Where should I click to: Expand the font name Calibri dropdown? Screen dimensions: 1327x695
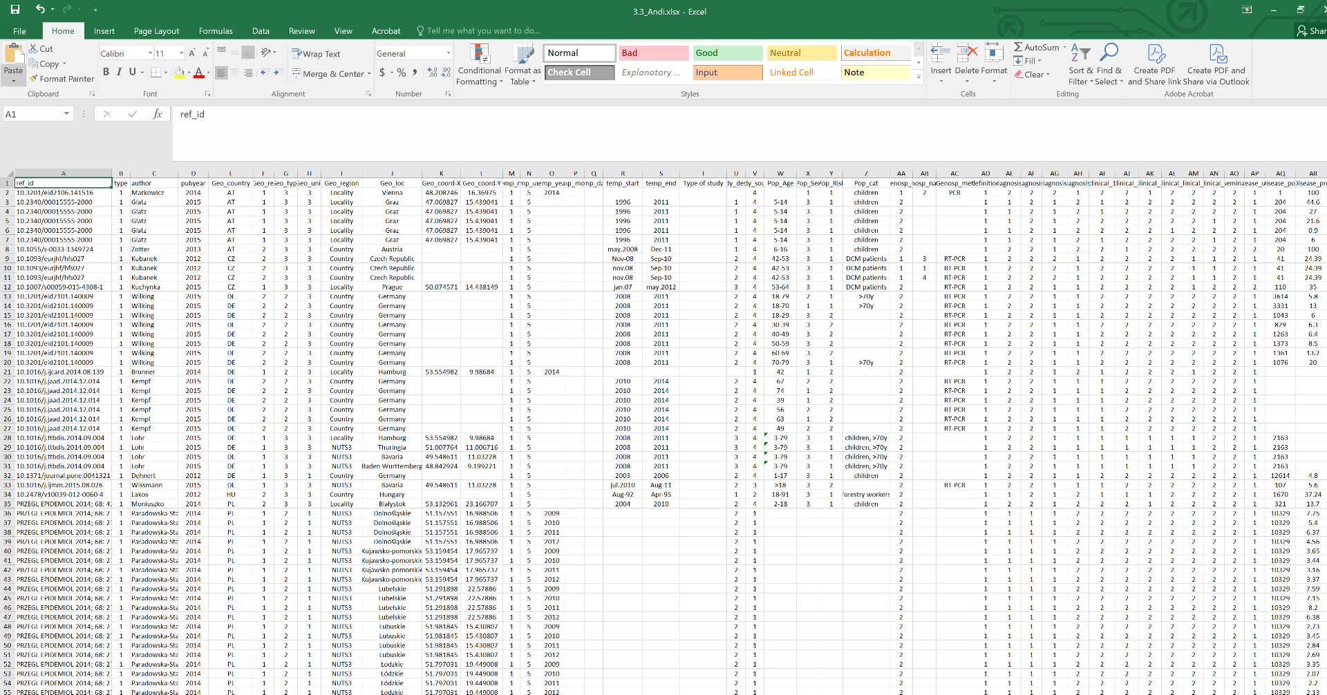(150, 53)
